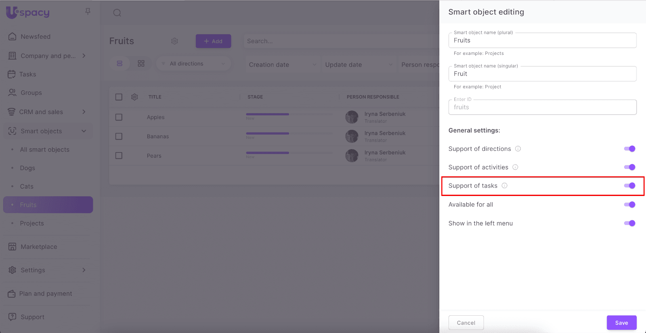
Task: Click the pin icon beside the Uspacy logo
Action: 88,12
